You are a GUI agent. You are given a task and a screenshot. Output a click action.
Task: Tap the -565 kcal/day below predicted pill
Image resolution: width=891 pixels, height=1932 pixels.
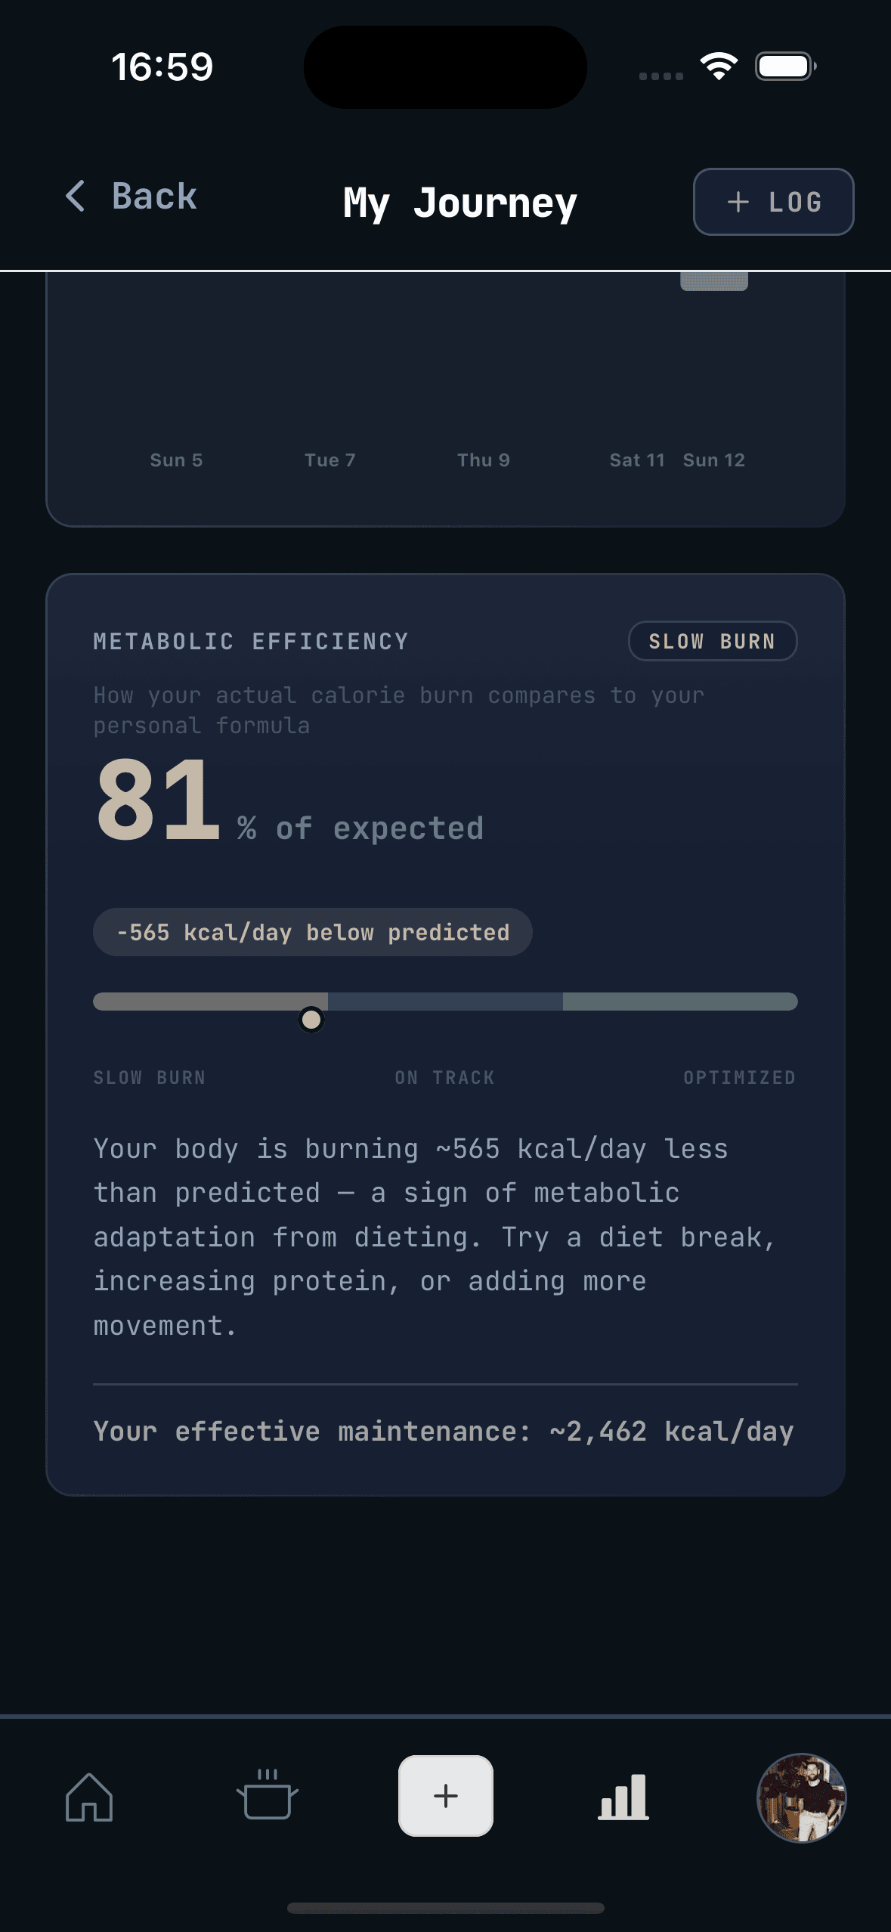click(x=312, y=932)
